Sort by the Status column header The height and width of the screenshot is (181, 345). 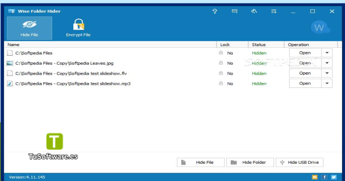click(266, 45)
